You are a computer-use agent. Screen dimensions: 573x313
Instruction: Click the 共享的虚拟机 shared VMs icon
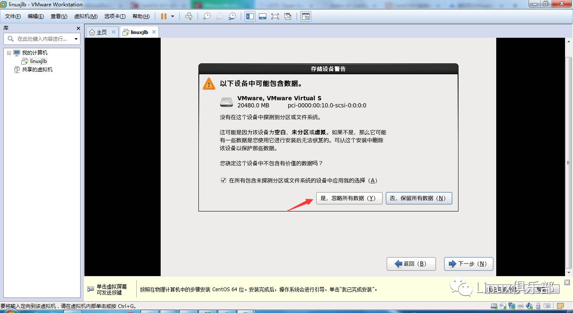click(17, 70)
